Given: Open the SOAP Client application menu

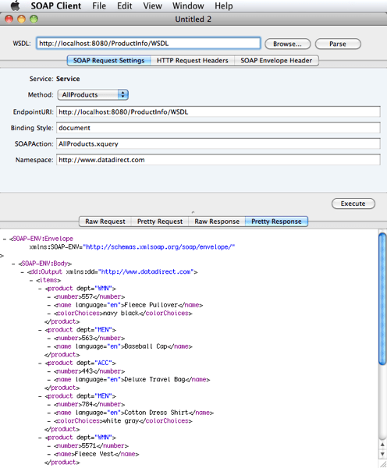Looking at the screenshot, I should [x=56, y=6].
